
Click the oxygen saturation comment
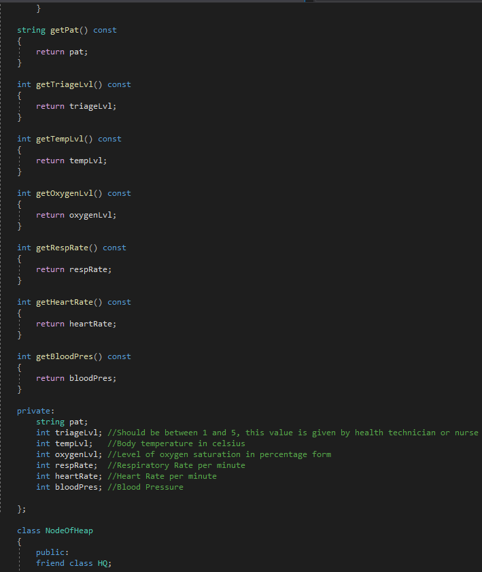pyautogui.click(x=220, y=454)
